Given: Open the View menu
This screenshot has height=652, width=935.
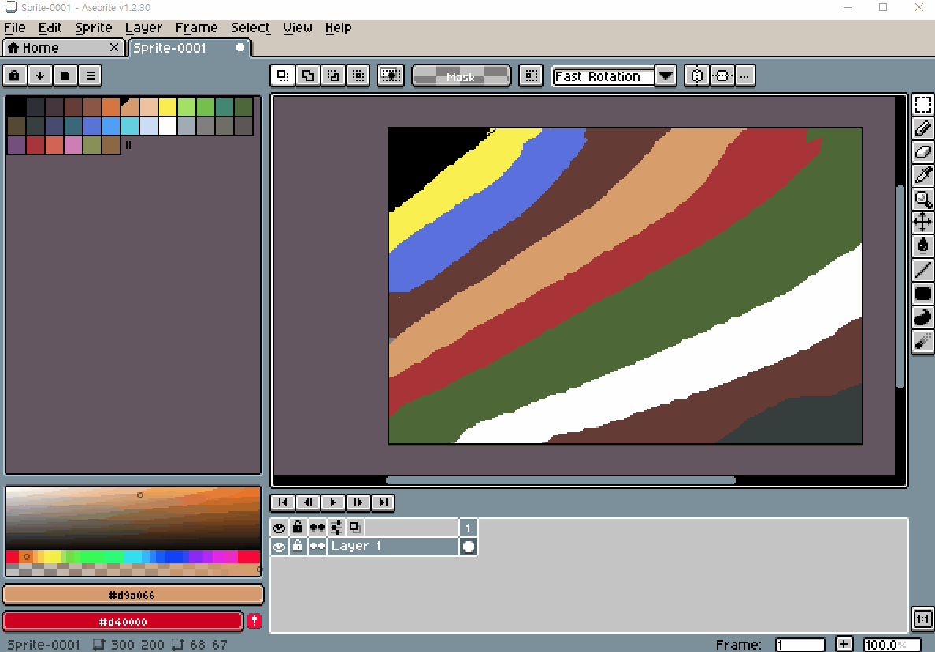Looking at the screenshot, I should tap(298, 28).
